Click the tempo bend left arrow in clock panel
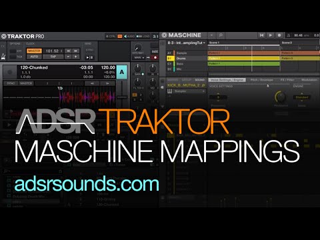320x240 pixels. [68, 51]
